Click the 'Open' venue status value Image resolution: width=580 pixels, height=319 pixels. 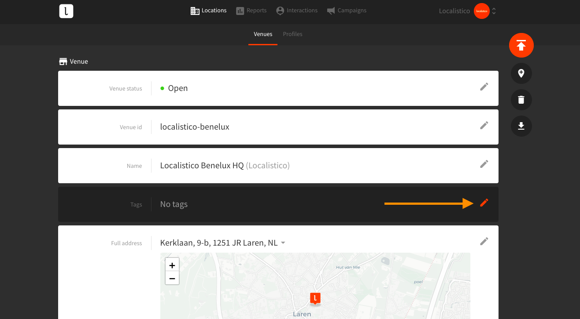(x=178, y=88)
